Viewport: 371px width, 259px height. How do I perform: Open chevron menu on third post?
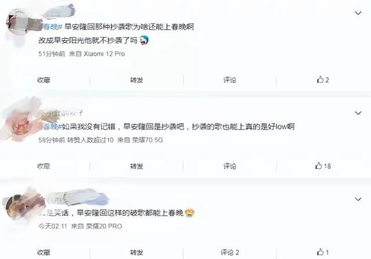358,199
